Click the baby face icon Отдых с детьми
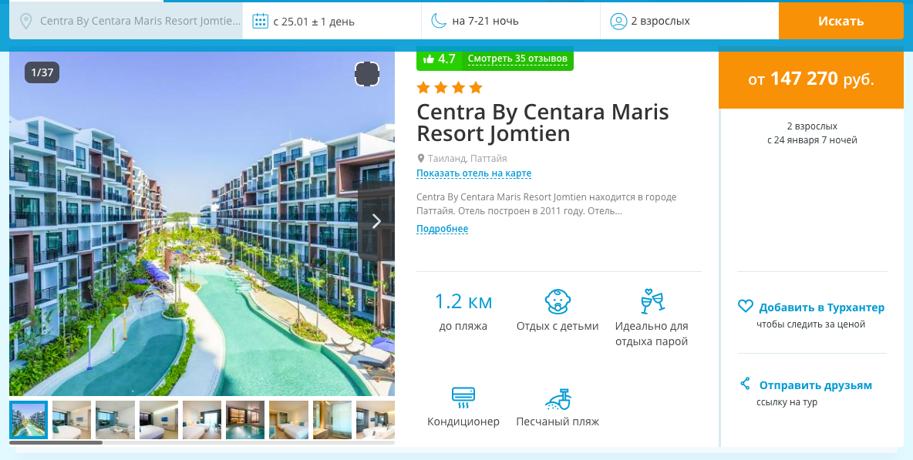 click(558, 302)
